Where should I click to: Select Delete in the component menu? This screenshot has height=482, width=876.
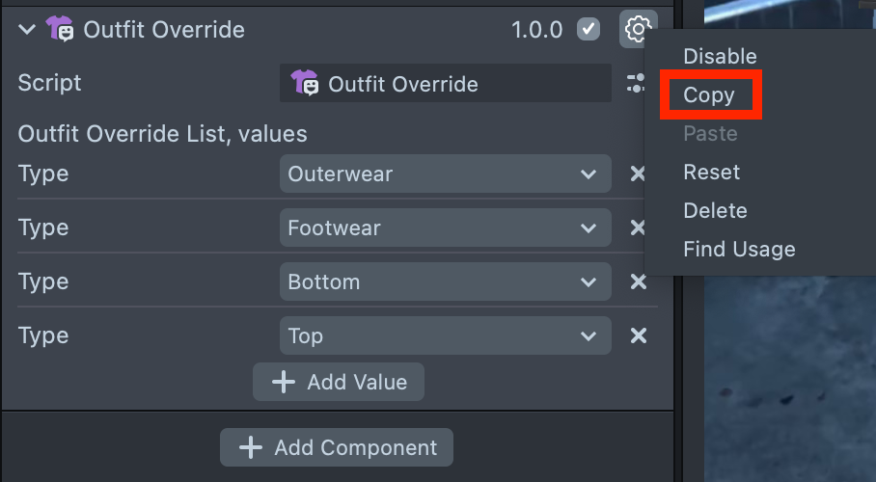coord(715,211)
